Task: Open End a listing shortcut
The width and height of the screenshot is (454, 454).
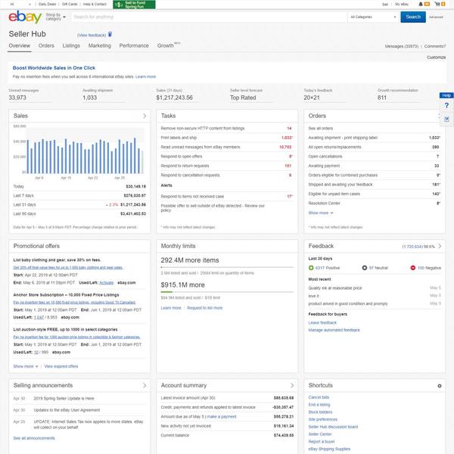Action: (319, 405)
